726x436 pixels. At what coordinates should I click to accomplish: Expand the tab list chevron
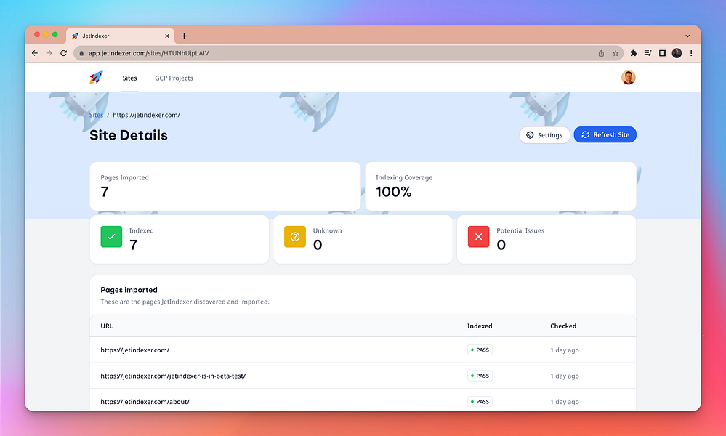click(x=687, y=36)
